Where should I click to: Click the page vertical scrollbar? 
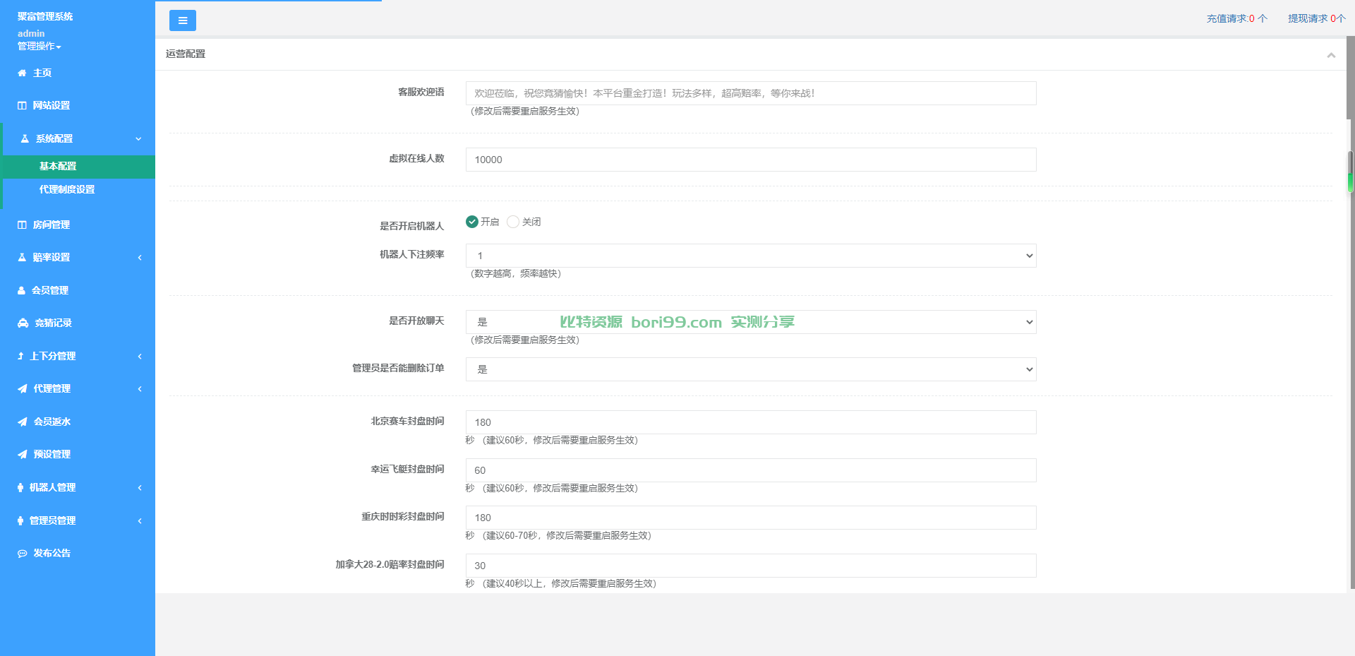1351,78
